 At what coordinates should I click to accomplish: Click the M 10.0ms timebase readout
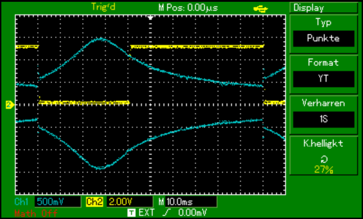[180, 201]
